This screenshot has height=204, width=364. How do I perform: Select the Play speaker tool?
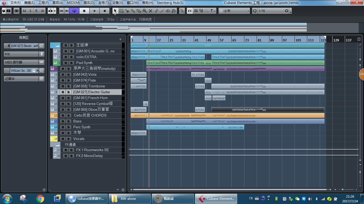tap(168, 11)
